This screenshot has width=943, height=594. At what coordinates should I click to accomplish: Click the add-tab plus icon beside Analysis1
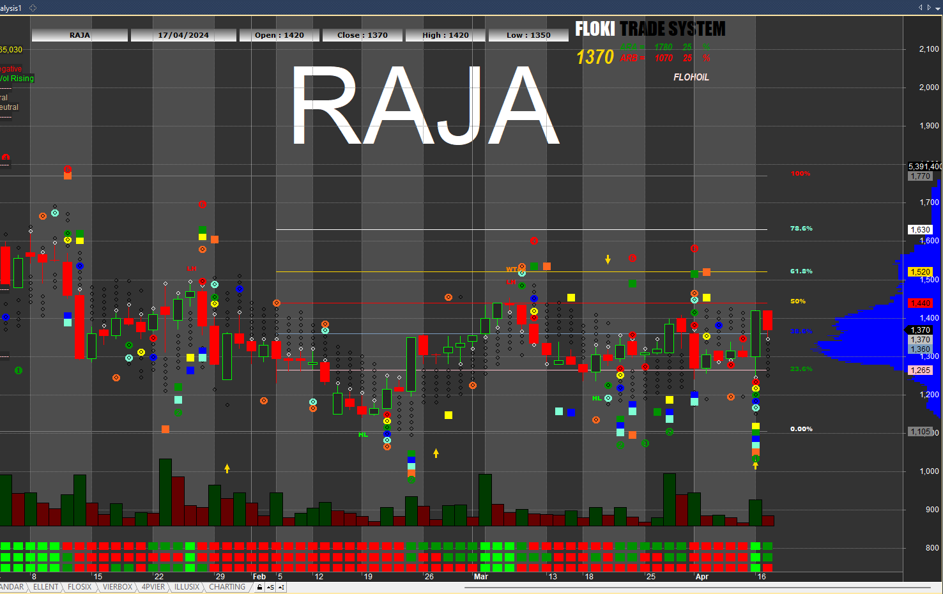[x=33, y=8]
